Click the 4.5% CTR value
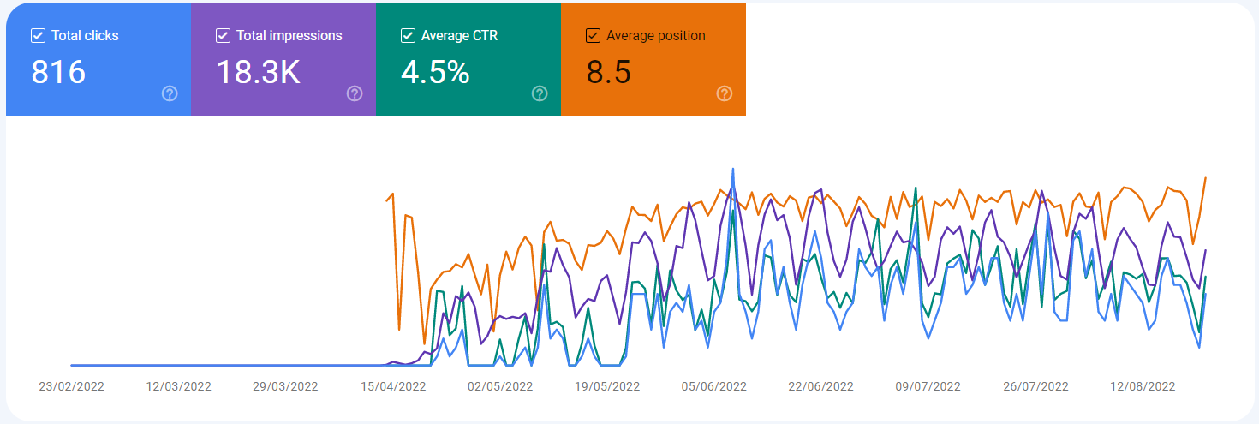The width and height of the screenshot is (1259, 424). (x=435, y=73)
